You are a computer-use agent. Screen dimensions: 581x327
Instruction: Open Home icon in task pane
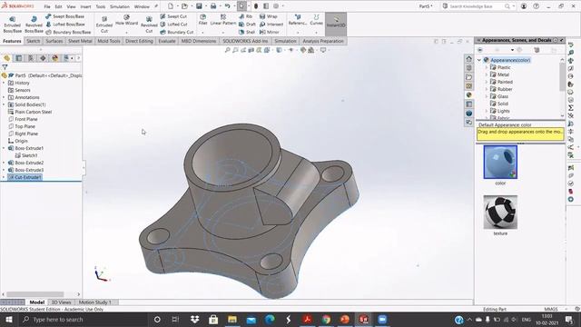tap(468, 59)
